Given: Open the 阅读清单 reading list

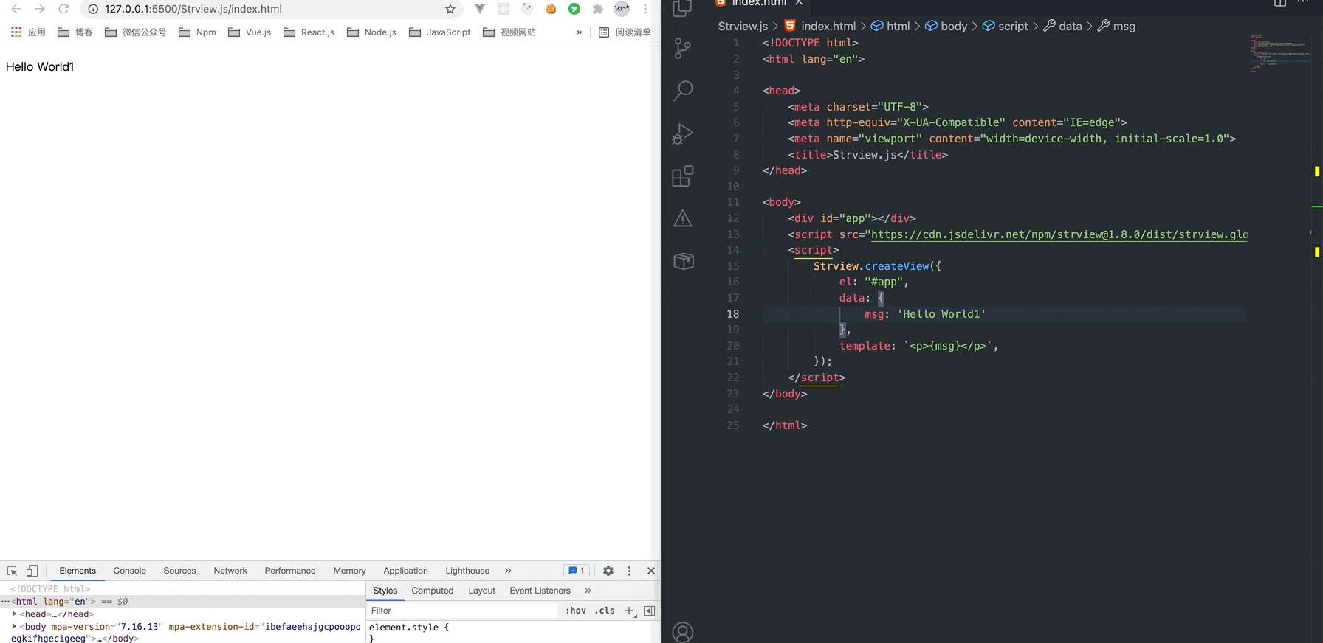Looking at the screenshot, I should [625, 32].
